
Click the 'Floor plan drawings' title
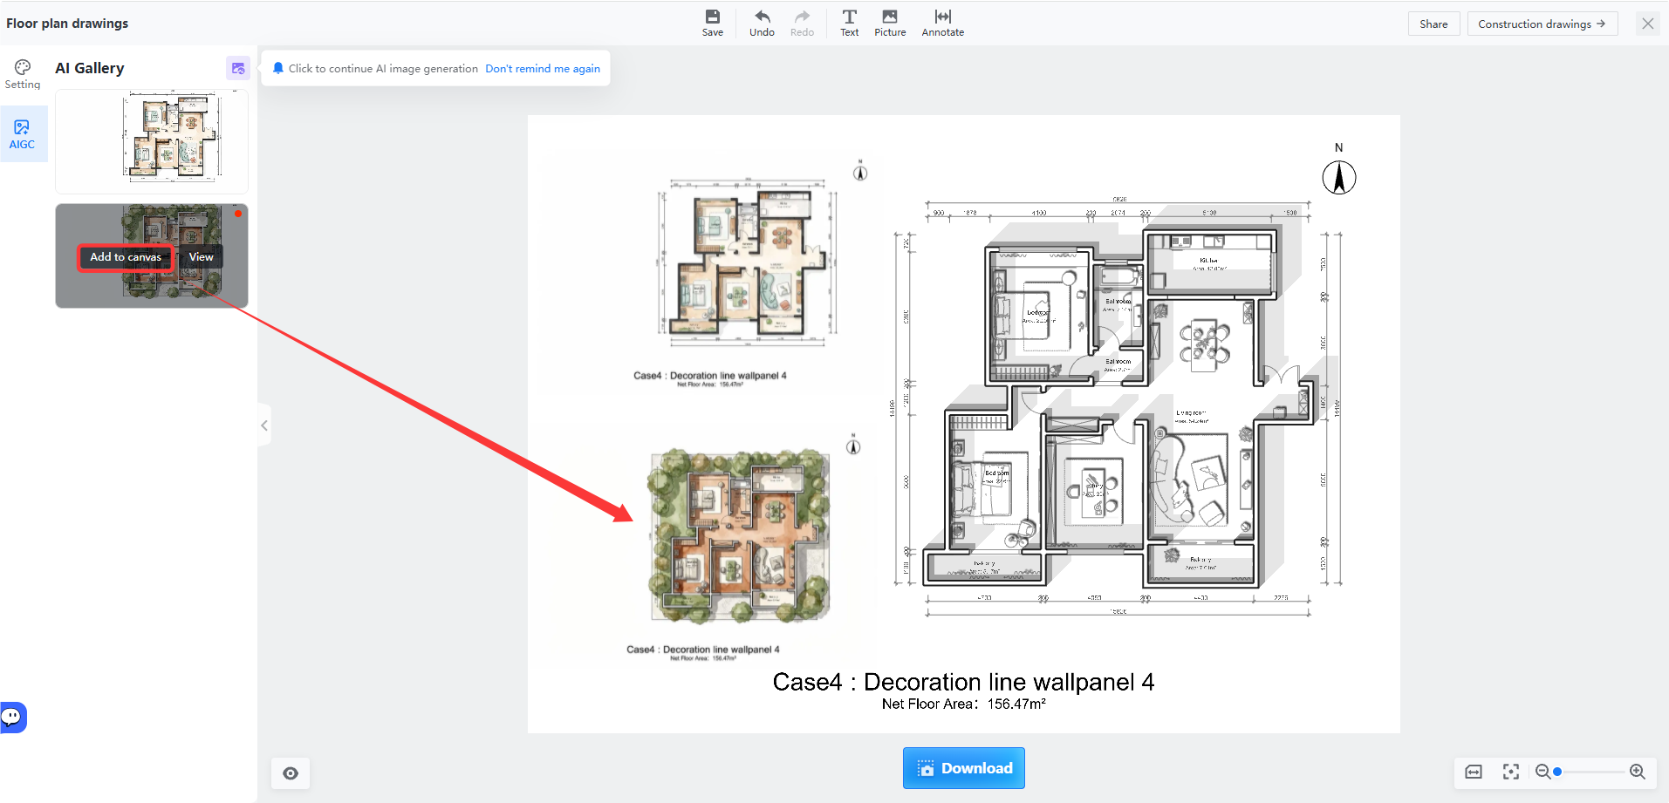(x=67, y=24)
